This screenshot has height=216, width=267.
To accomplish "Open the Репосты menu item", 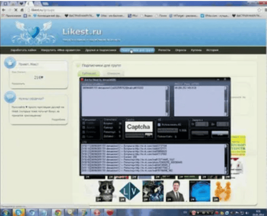I will click(164, 50).
